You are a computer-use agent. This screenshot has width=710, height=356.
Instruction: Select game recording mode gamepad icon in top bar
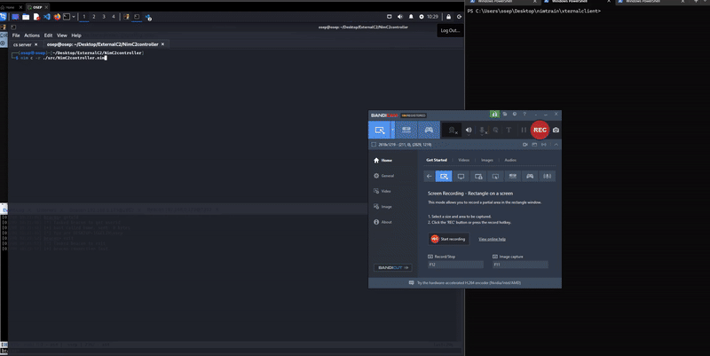coord(429,130)
